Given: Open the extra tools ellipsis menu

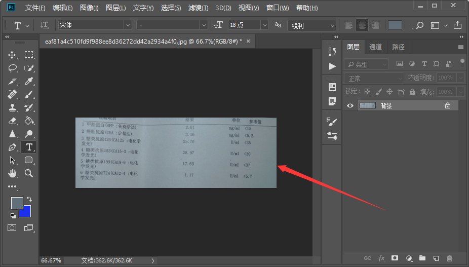Looking at the screenshot, I should 12,186.
